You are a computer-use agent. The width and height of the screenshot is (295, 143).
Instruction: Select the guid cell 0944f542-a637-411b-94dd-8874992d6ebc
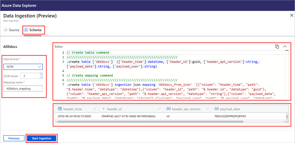128,116
